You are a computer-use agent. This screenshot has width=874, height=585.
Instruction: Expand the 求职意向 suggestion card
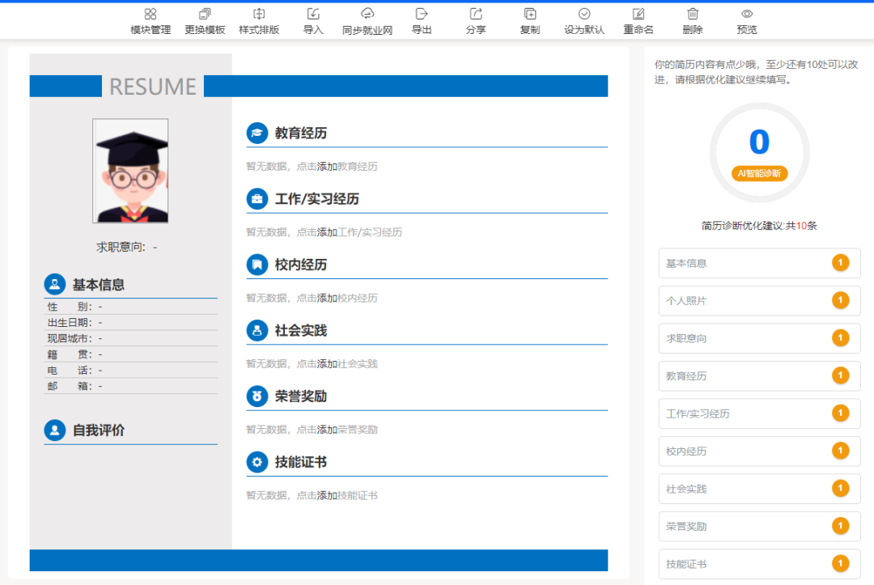click(759, 338)
